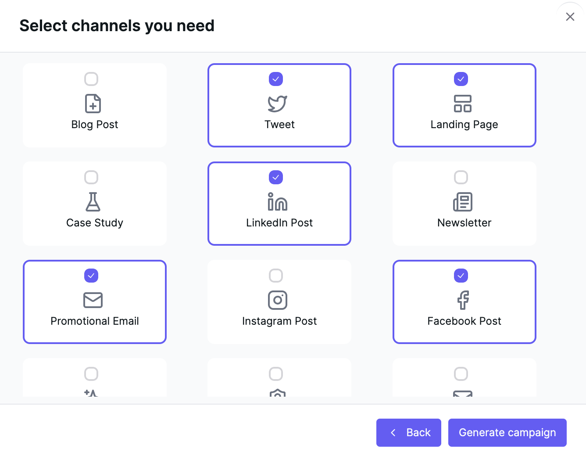The width and height of the screenshot is (586, 459).
Task: Click the Landing Page layout icon
Action: point(463,104)
